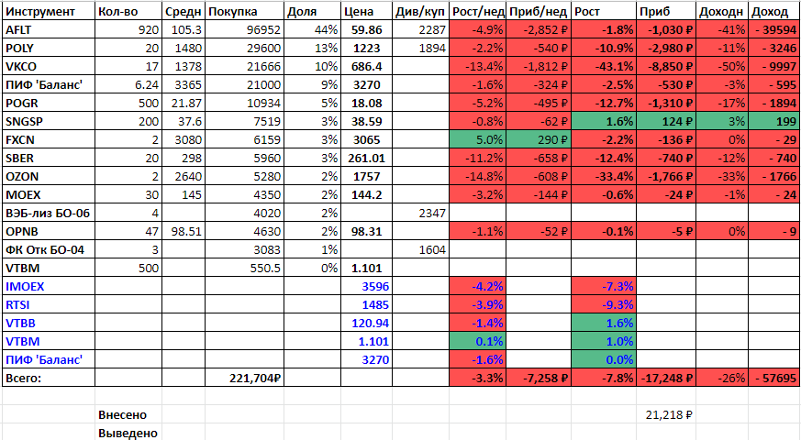Click the 'Покупка' column header

(x=244, y=11)
